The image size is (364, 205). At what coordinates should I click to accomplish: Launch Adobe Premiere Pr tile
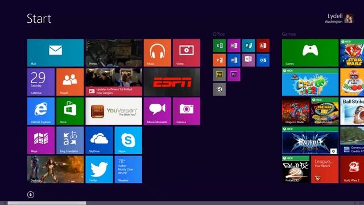(234, 75)
